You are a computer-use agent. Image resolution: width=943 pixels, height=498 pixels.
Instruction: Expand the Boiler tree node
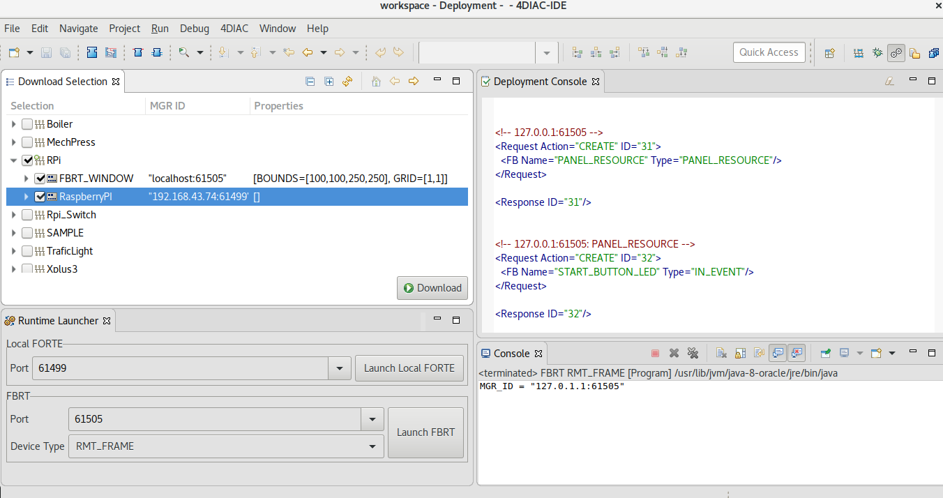pos(14,124)
